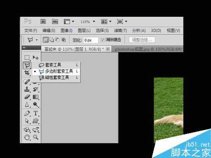Image resolution: width=211 pixels, height=158 pixels.
Task: Select the History Brush tool
Action: 35,89
